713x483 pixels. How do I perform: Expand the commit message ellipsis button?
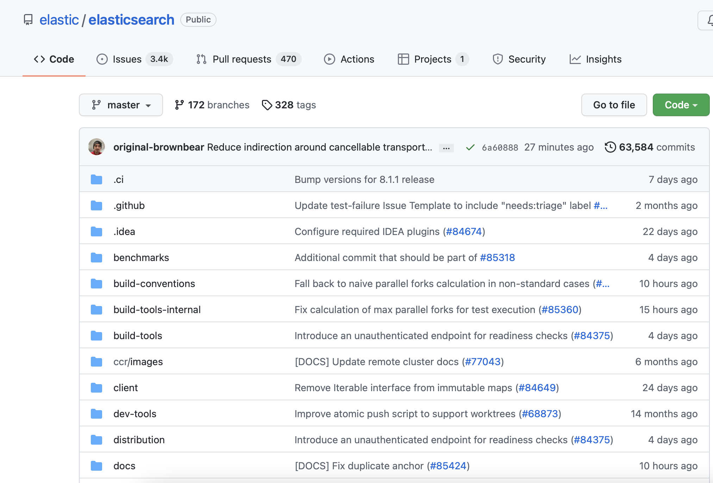446,148
